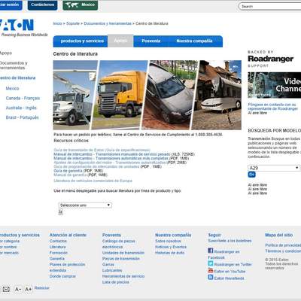301x301 pixels.
Task: Open the Eaton Newsfeeds blog icon
Action: click(x=211, y=277)
